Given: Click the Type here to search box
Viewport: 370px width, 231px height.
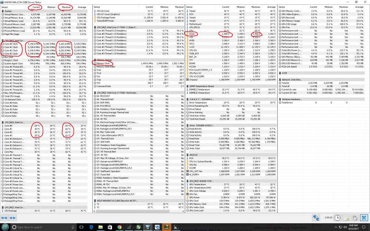Looking at the screenshot, I should tap(43, 227).
